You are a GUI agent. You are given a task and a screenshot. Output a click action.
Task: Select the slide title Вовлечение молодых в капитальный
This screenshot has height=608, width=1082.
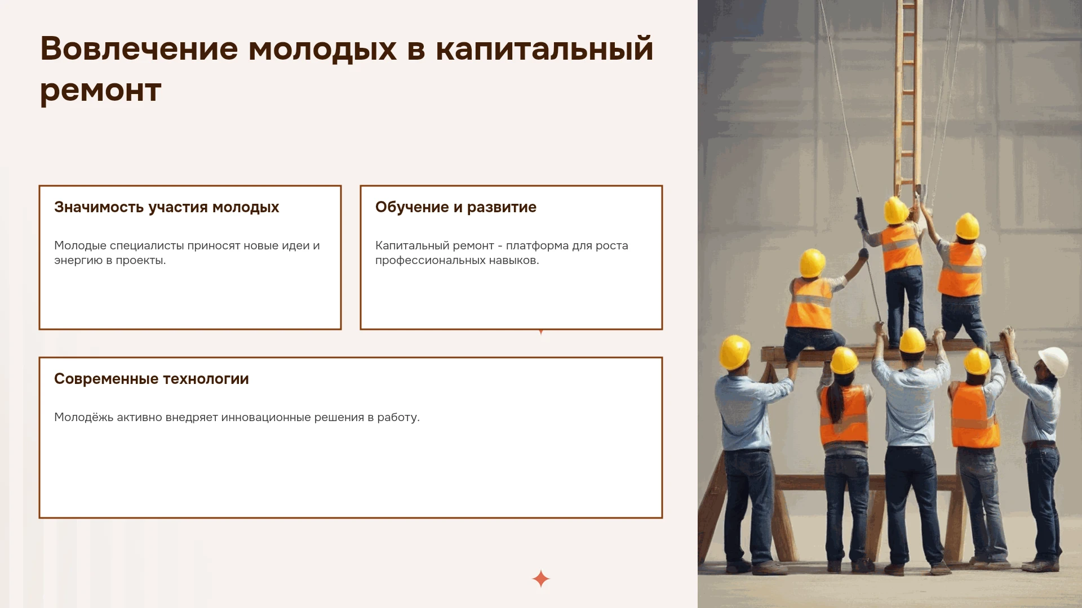pyautogui.click(x=347, y=48)
